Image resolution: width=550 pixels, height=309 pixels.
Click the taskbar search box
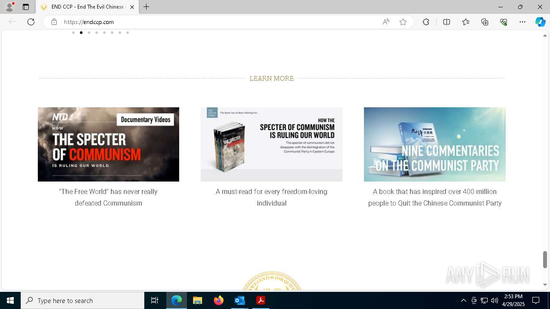[82, 300]
